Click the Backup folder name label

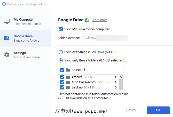(x=77, y=87)
